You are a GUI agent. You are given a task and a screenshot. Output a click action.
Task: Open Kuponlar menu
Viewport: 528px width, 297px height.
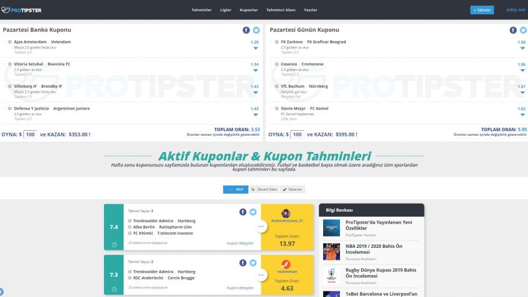coord(249,10)
